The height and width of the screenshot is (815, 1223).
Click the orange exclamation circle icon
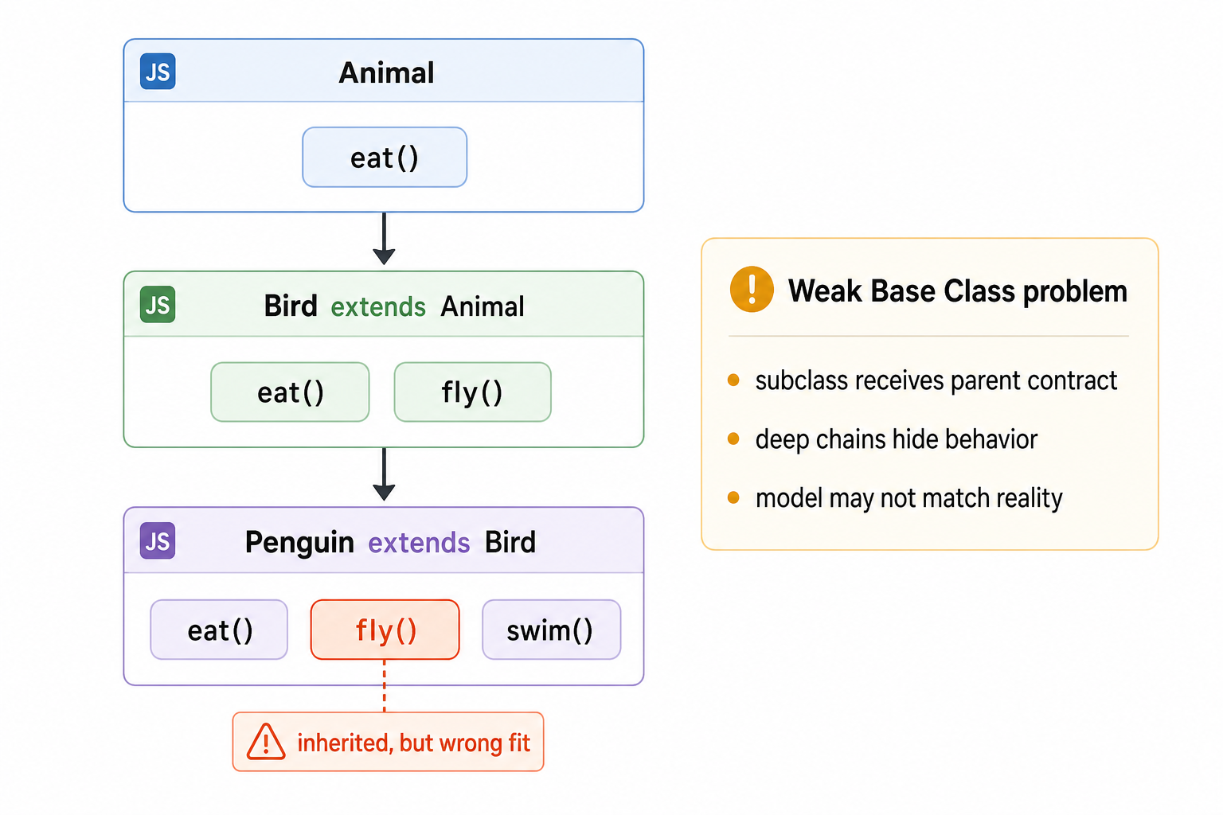(752, 289)
